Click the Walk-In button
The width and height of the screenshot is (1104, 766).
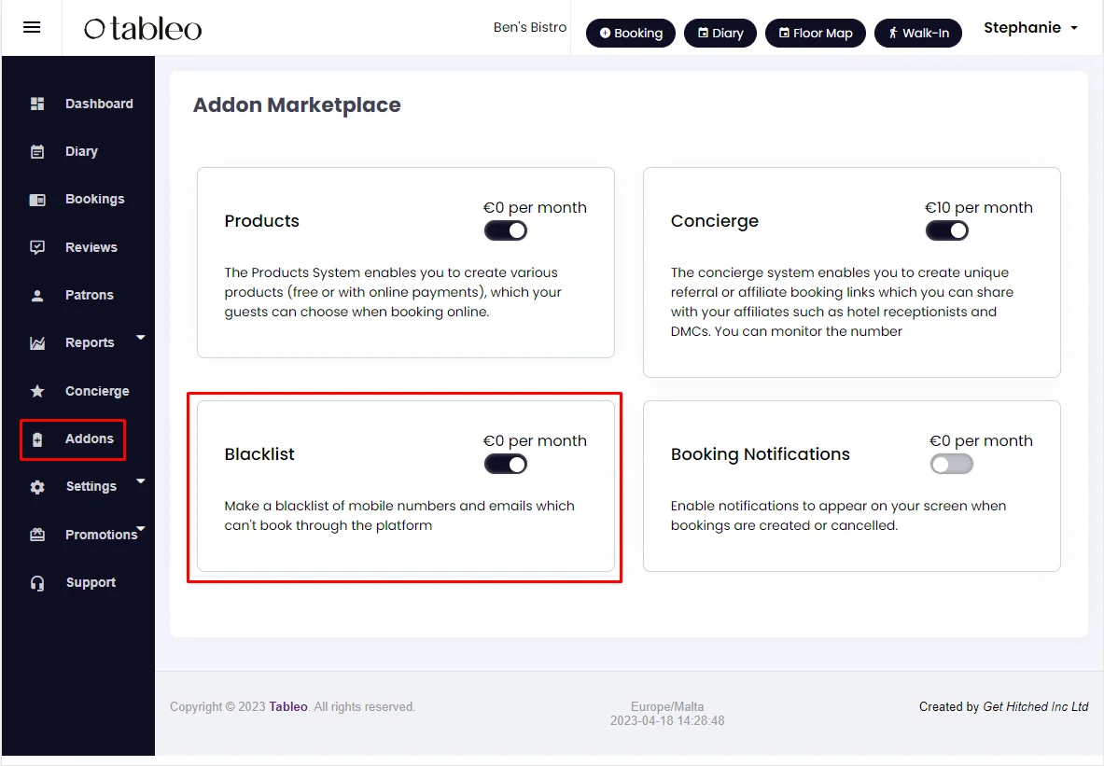tap(918, 33)
